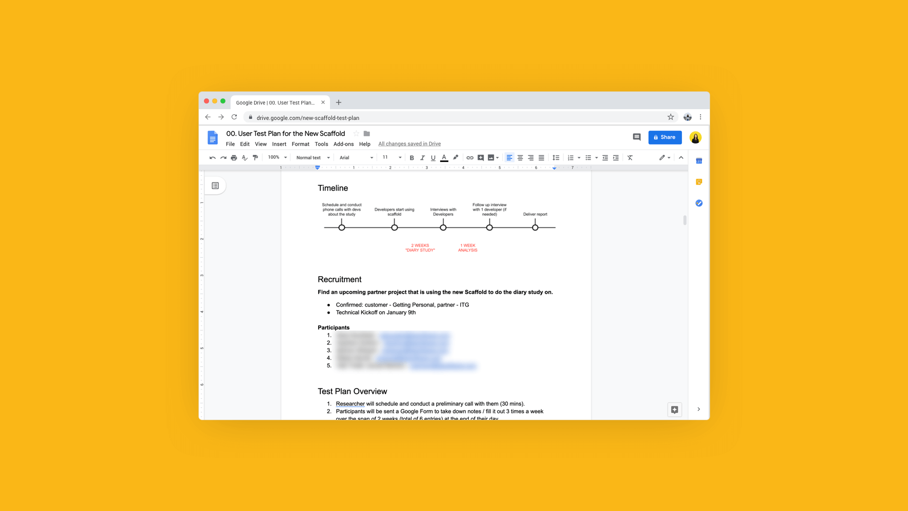908x511 pixels.
Task: Apply a bulleted list
Action: (588, 158)
